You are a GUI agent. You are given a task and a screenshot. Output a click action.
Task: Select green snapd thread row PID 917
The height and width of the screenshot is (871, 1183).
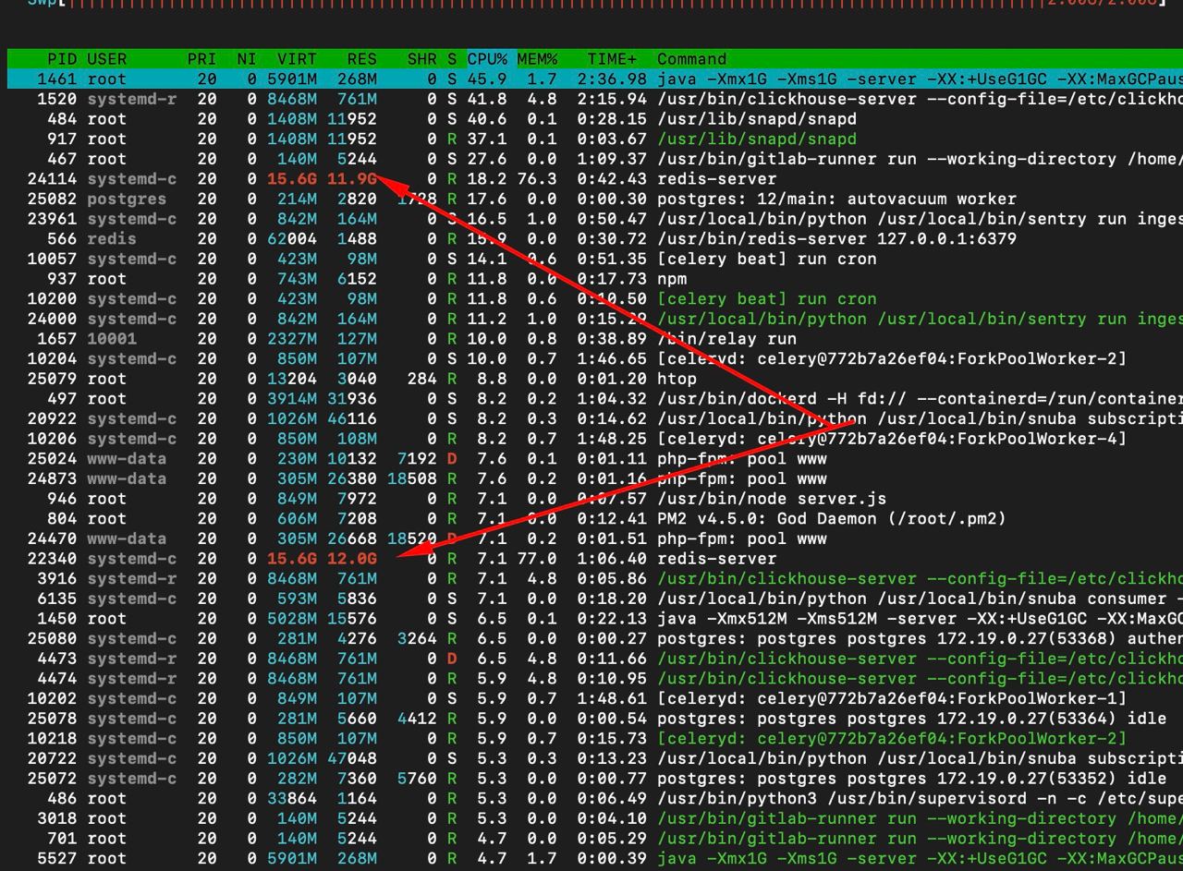click(595, 139)
